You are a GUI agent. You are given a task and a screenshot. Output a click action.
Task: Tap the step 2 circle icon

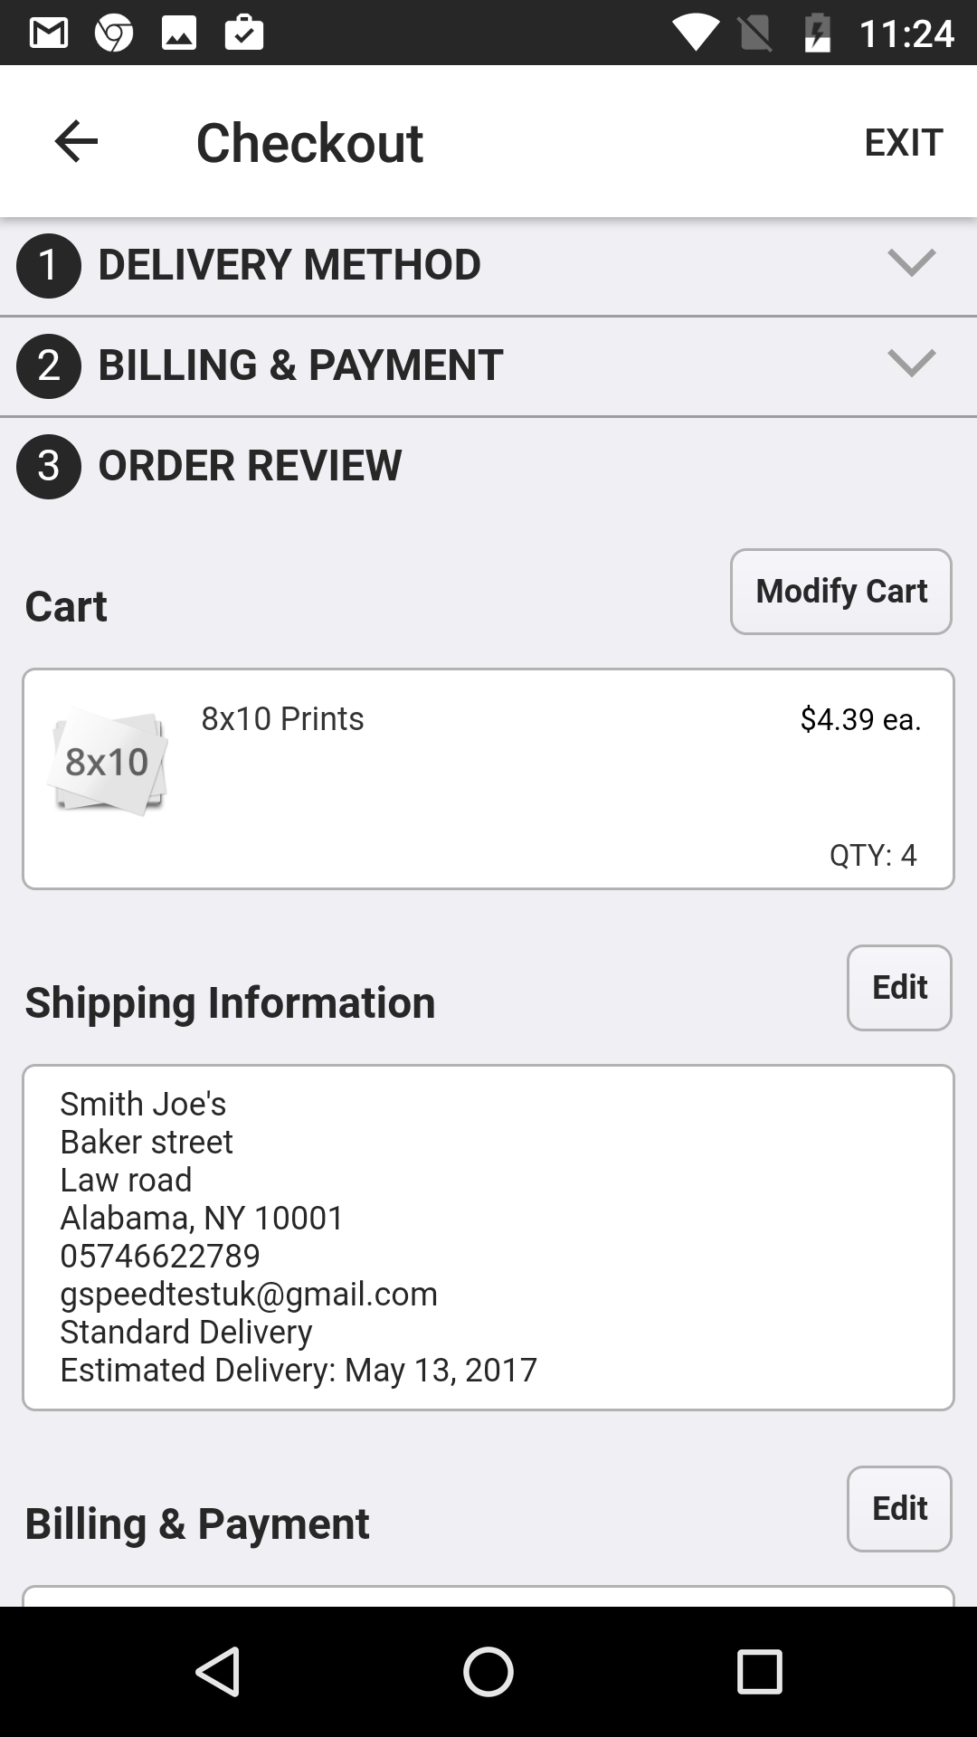[49, 365]
